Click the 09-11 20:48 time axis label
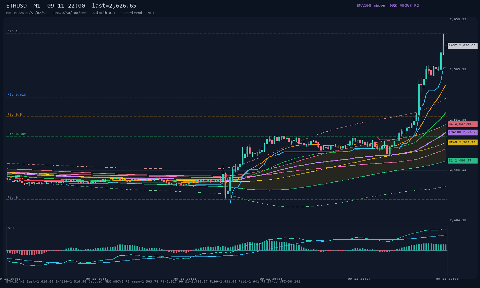This screenshot has height=288, width=480. [271, 279]
